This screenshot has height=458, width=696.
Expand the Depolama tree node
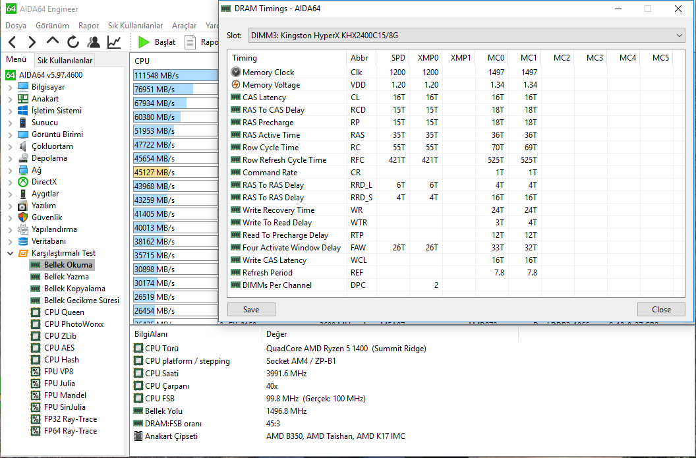point(10,158)
